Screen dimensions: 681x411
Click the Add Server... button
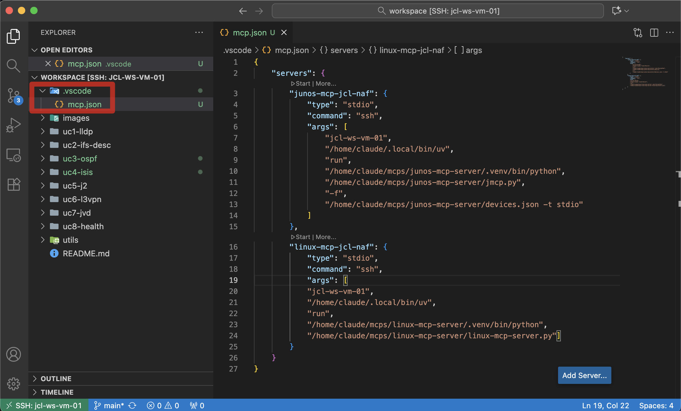[x=584, y=375]
